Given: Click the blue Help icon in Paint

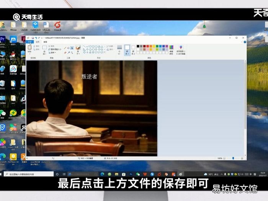Looking at the screenshot, I should click(245, 42).
